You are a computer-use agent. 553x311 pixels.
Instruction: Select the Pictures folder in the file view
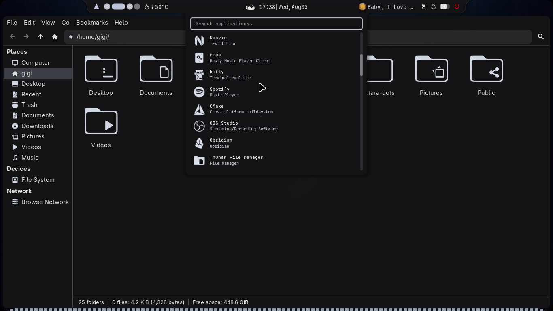(431, 76)
